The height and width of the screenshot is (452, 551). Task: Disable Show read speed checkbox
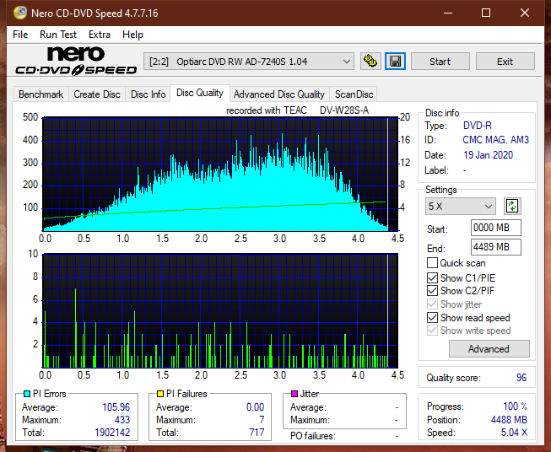432,317
